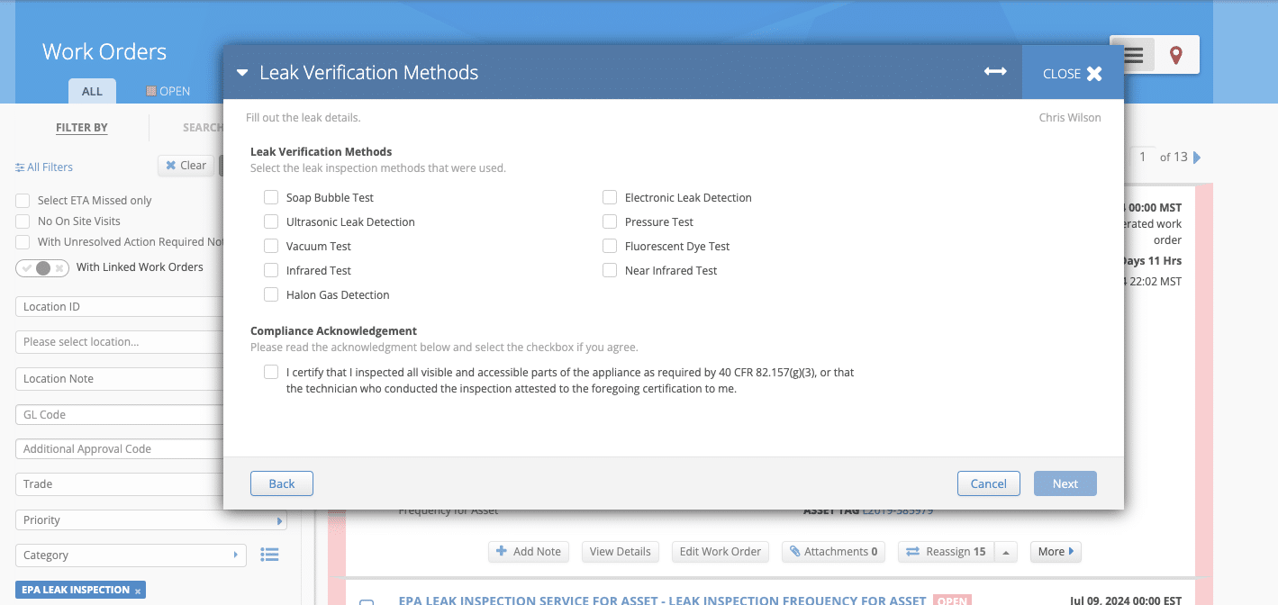Expand the Priority dropdown
Viewport: 1278px width, 605px height.
[x=279, y=520]
